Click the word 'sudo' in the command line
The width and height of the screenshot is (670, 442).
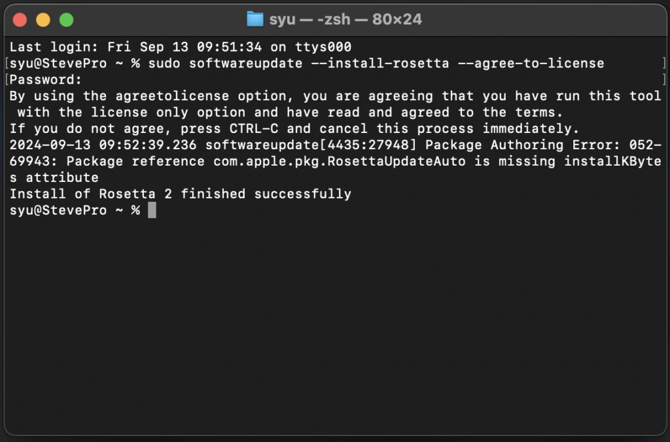[x=164, y=64]
